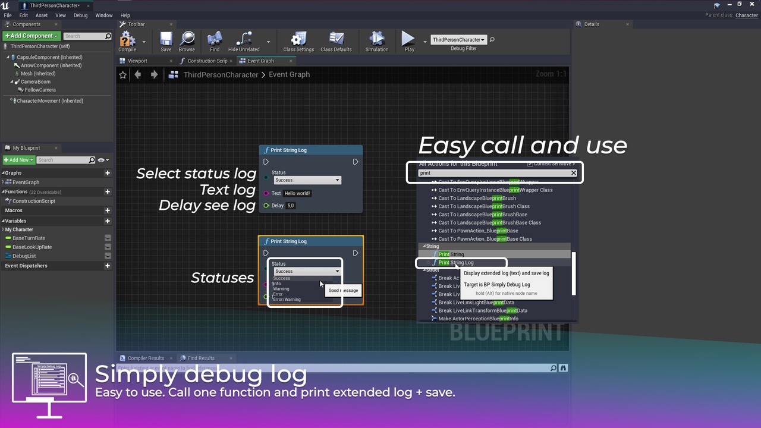Add a new variable with the plus button
This screenshot has height=428, width=761.
point(108,221)
